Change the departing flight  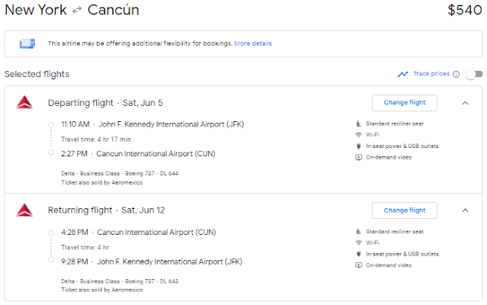[404, 103]
